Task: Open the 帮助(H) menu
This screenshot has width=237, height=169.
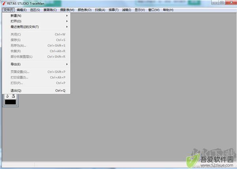Action: coord(168,10)
